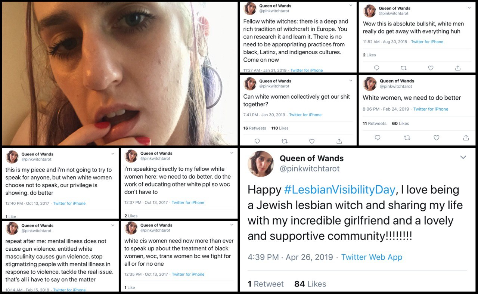
Task: Show the 84 Likes on the Apr 26 tweet
Action: 310,284
